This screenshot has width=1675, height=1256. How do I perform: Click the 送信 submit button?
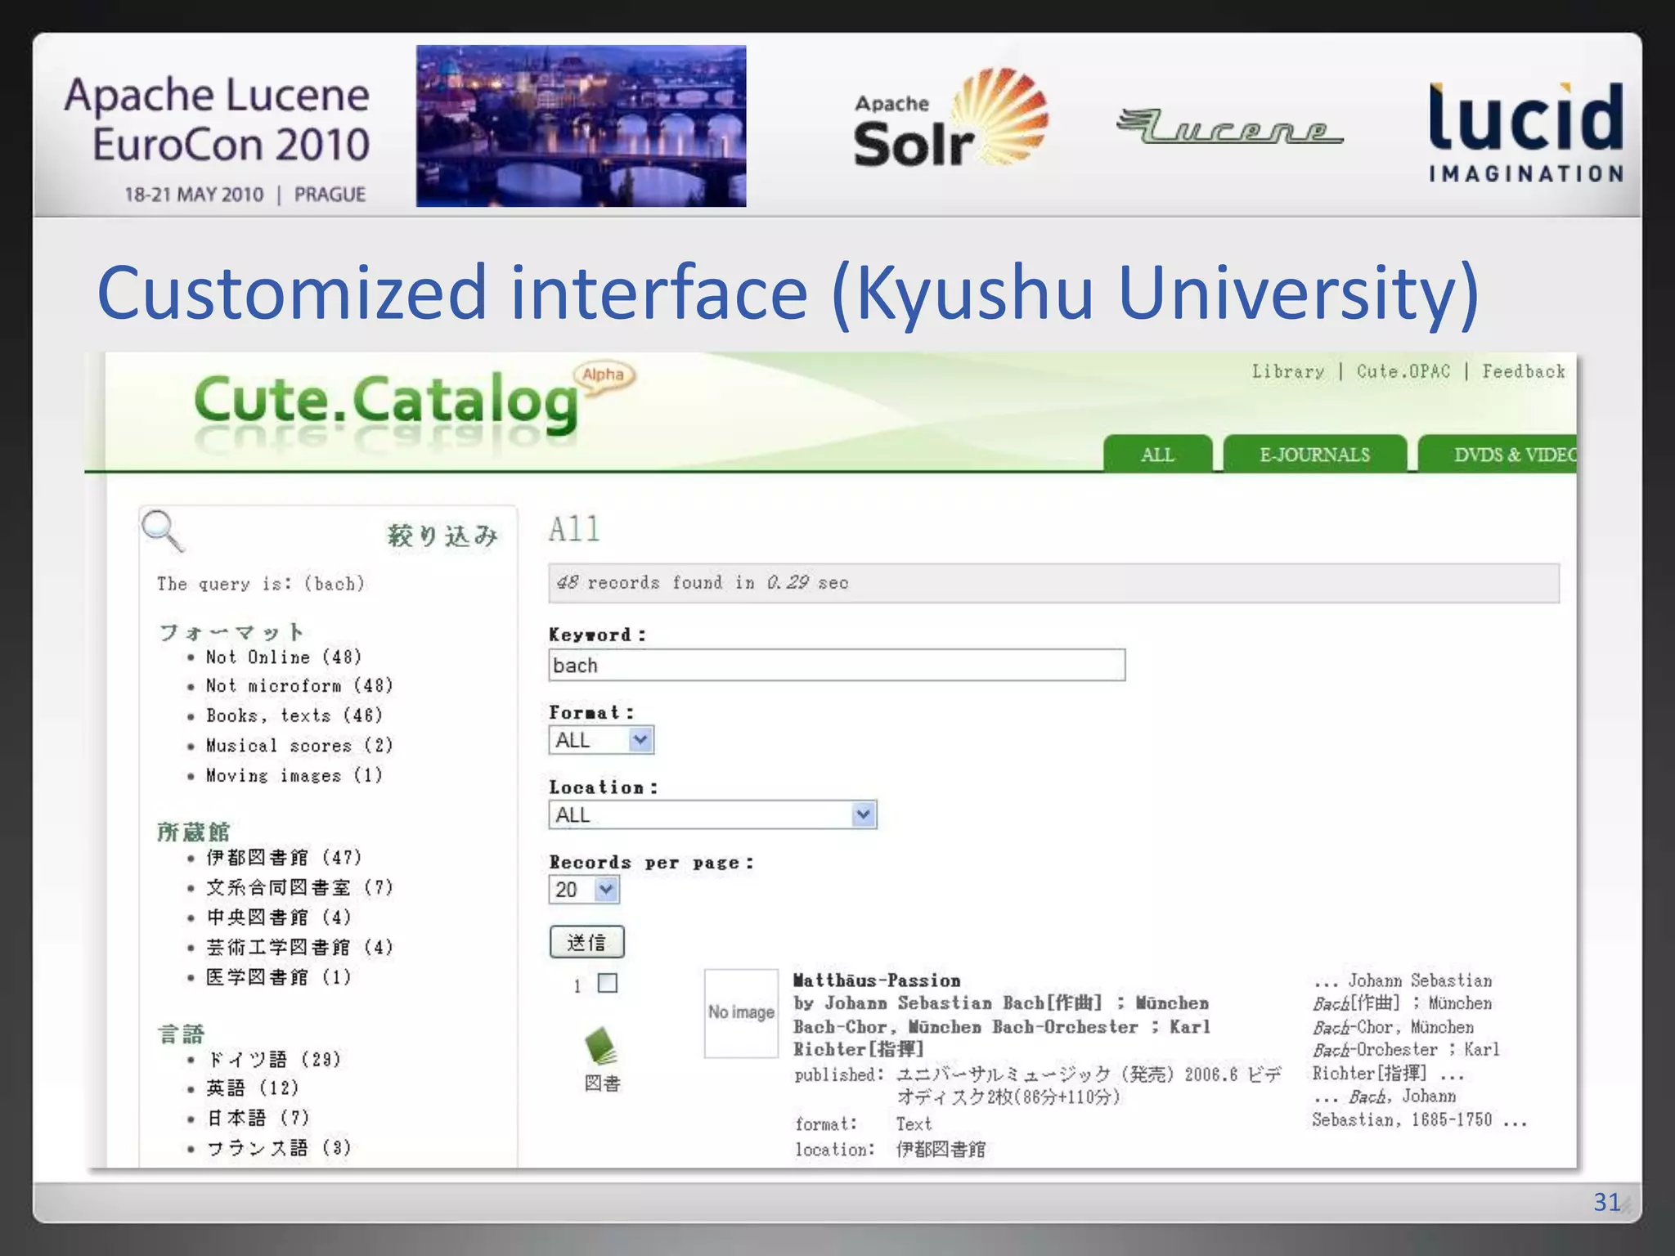pos(586,942)
